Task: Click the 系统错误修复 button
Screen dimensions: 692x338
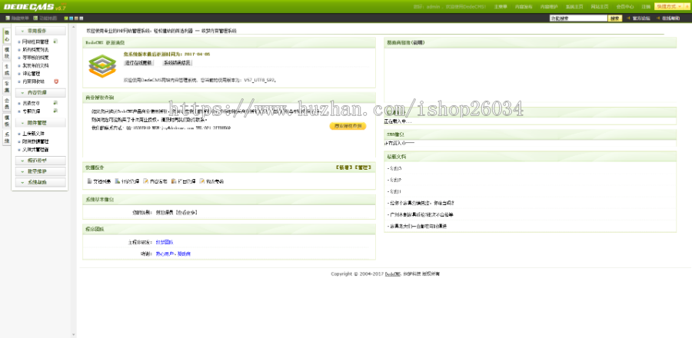Action: tap(177, 63)
